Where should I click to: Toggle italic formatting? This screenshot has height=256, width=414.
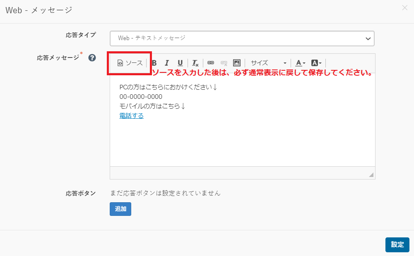167,63
